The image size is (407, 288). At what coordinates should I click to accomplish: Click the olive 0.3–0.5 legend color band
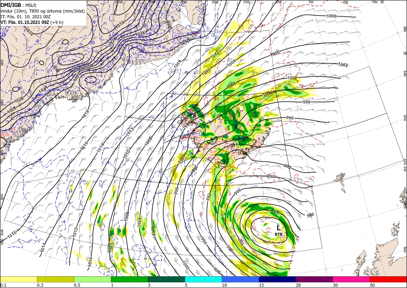(55, 279)
